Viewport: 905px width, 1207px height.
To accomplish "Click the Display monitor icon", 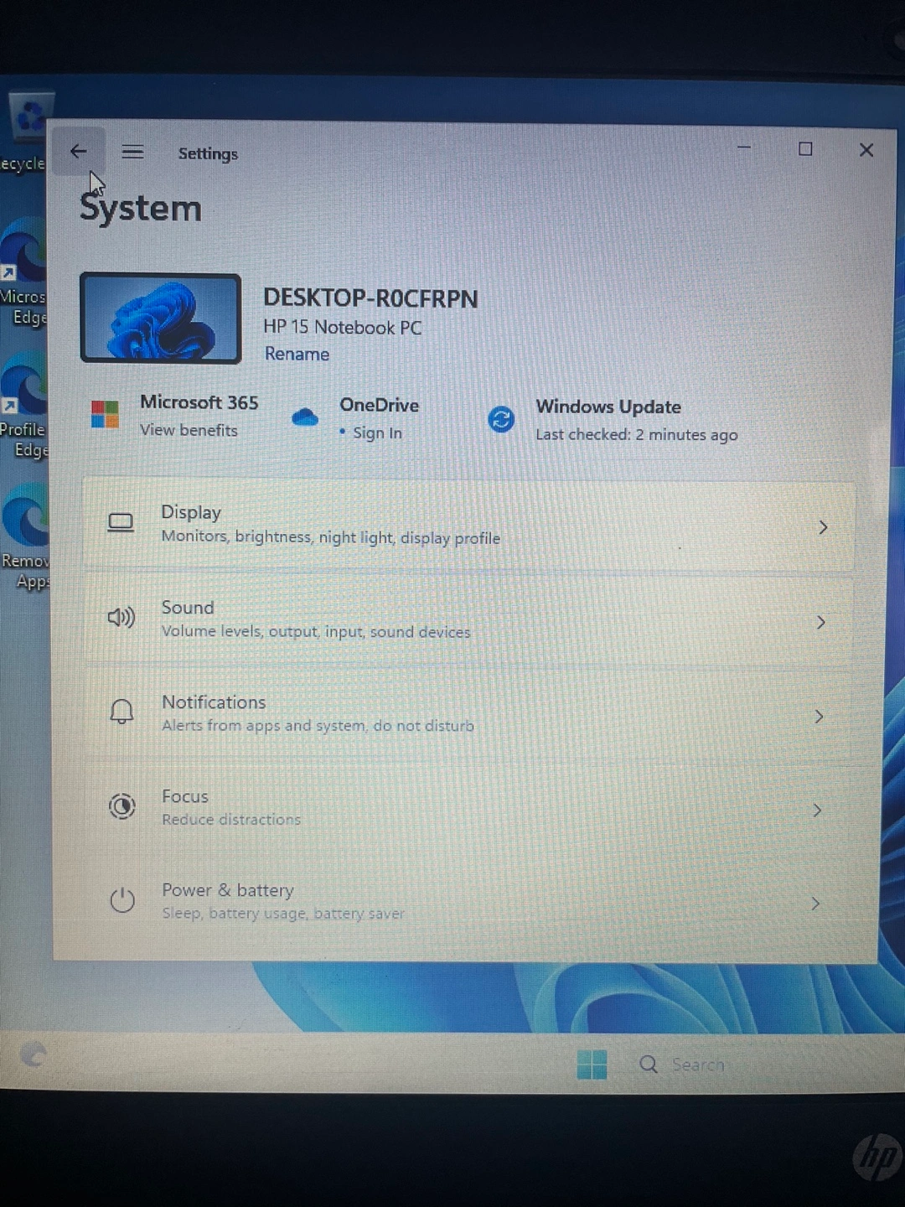I will pyautogui.click(x=121, y=523).
